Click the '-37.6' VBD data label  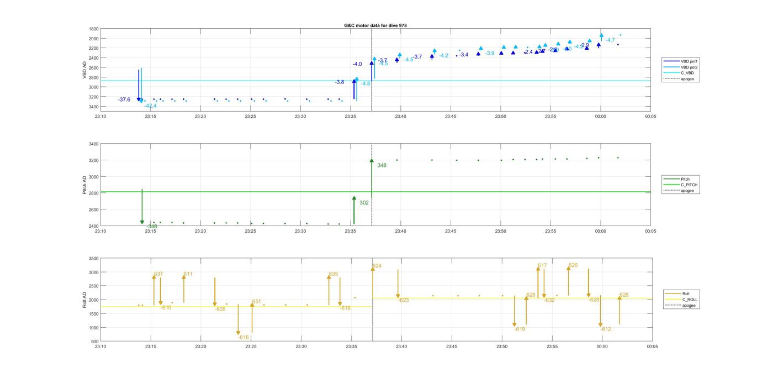pos(124,99)
